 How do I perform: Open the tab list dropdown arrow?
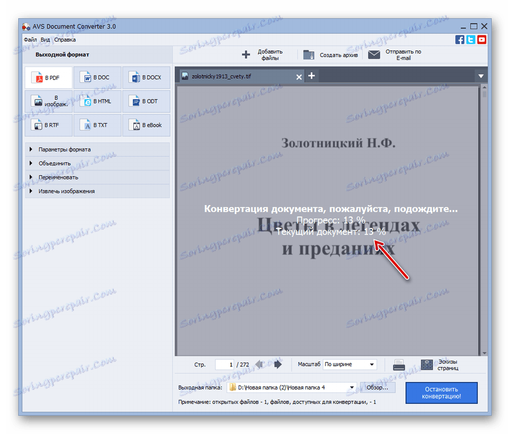pos(481,76)
